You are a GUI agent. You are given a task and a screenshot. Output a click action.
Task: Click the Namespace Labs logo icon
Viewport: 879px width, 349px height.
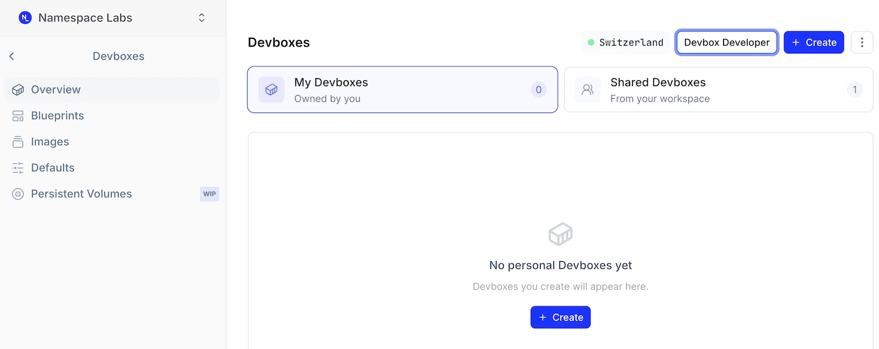click(x=25, y=18)
